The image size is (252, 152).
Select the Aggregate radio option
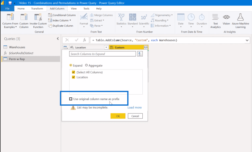click(86, 65)
